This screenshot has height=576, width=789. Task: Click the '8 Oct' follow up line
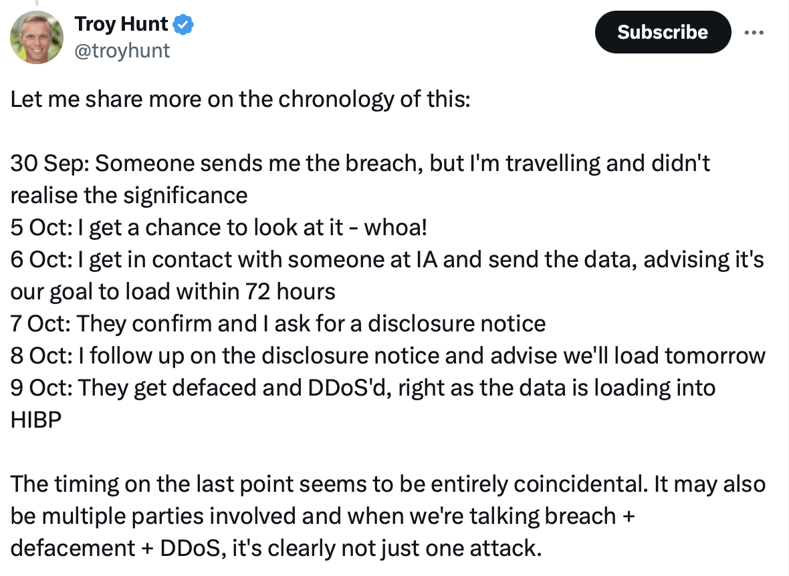pyautogui.click(x=388, y=355)
